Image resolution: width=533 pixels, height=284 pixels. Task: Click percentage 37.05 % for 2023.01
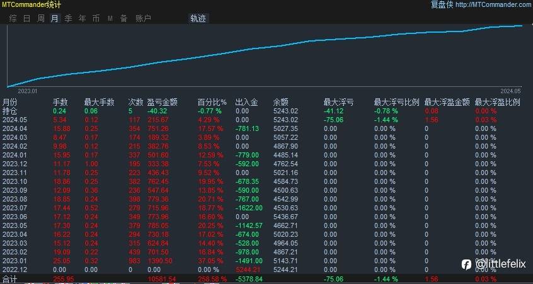point(211,261)
